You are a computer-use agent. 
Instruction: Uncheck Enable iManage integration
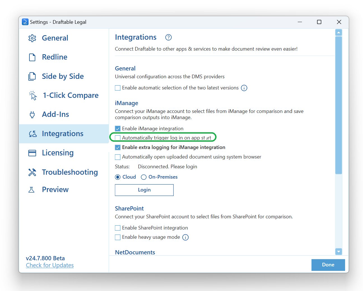(x=118, y=129)
